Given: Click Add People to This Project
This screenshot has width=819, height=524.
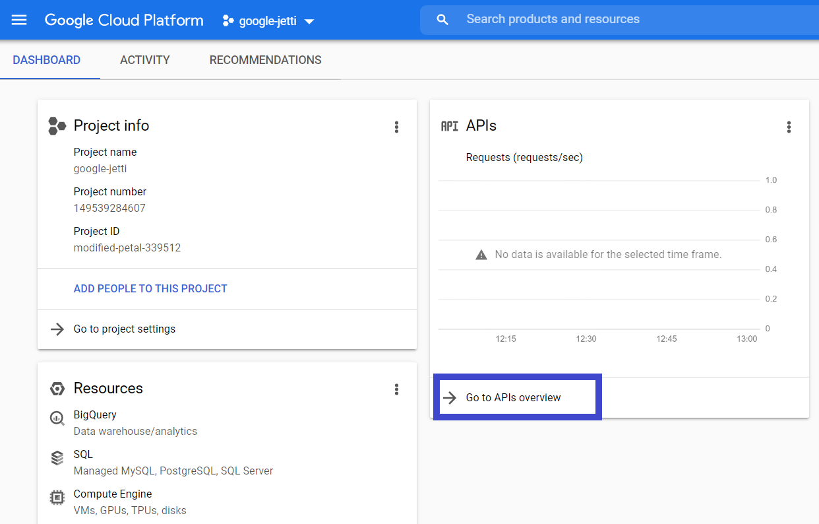Looking at the screenshot, I should coord(150,288).
